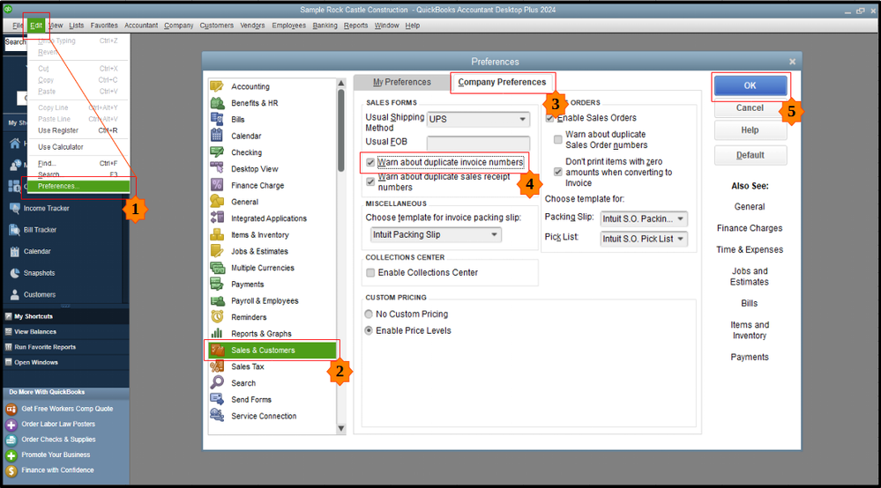Select No Custom Pricing radio button
Image resolution: width=881 pixels, height=488 pixels.
point(369,314)
